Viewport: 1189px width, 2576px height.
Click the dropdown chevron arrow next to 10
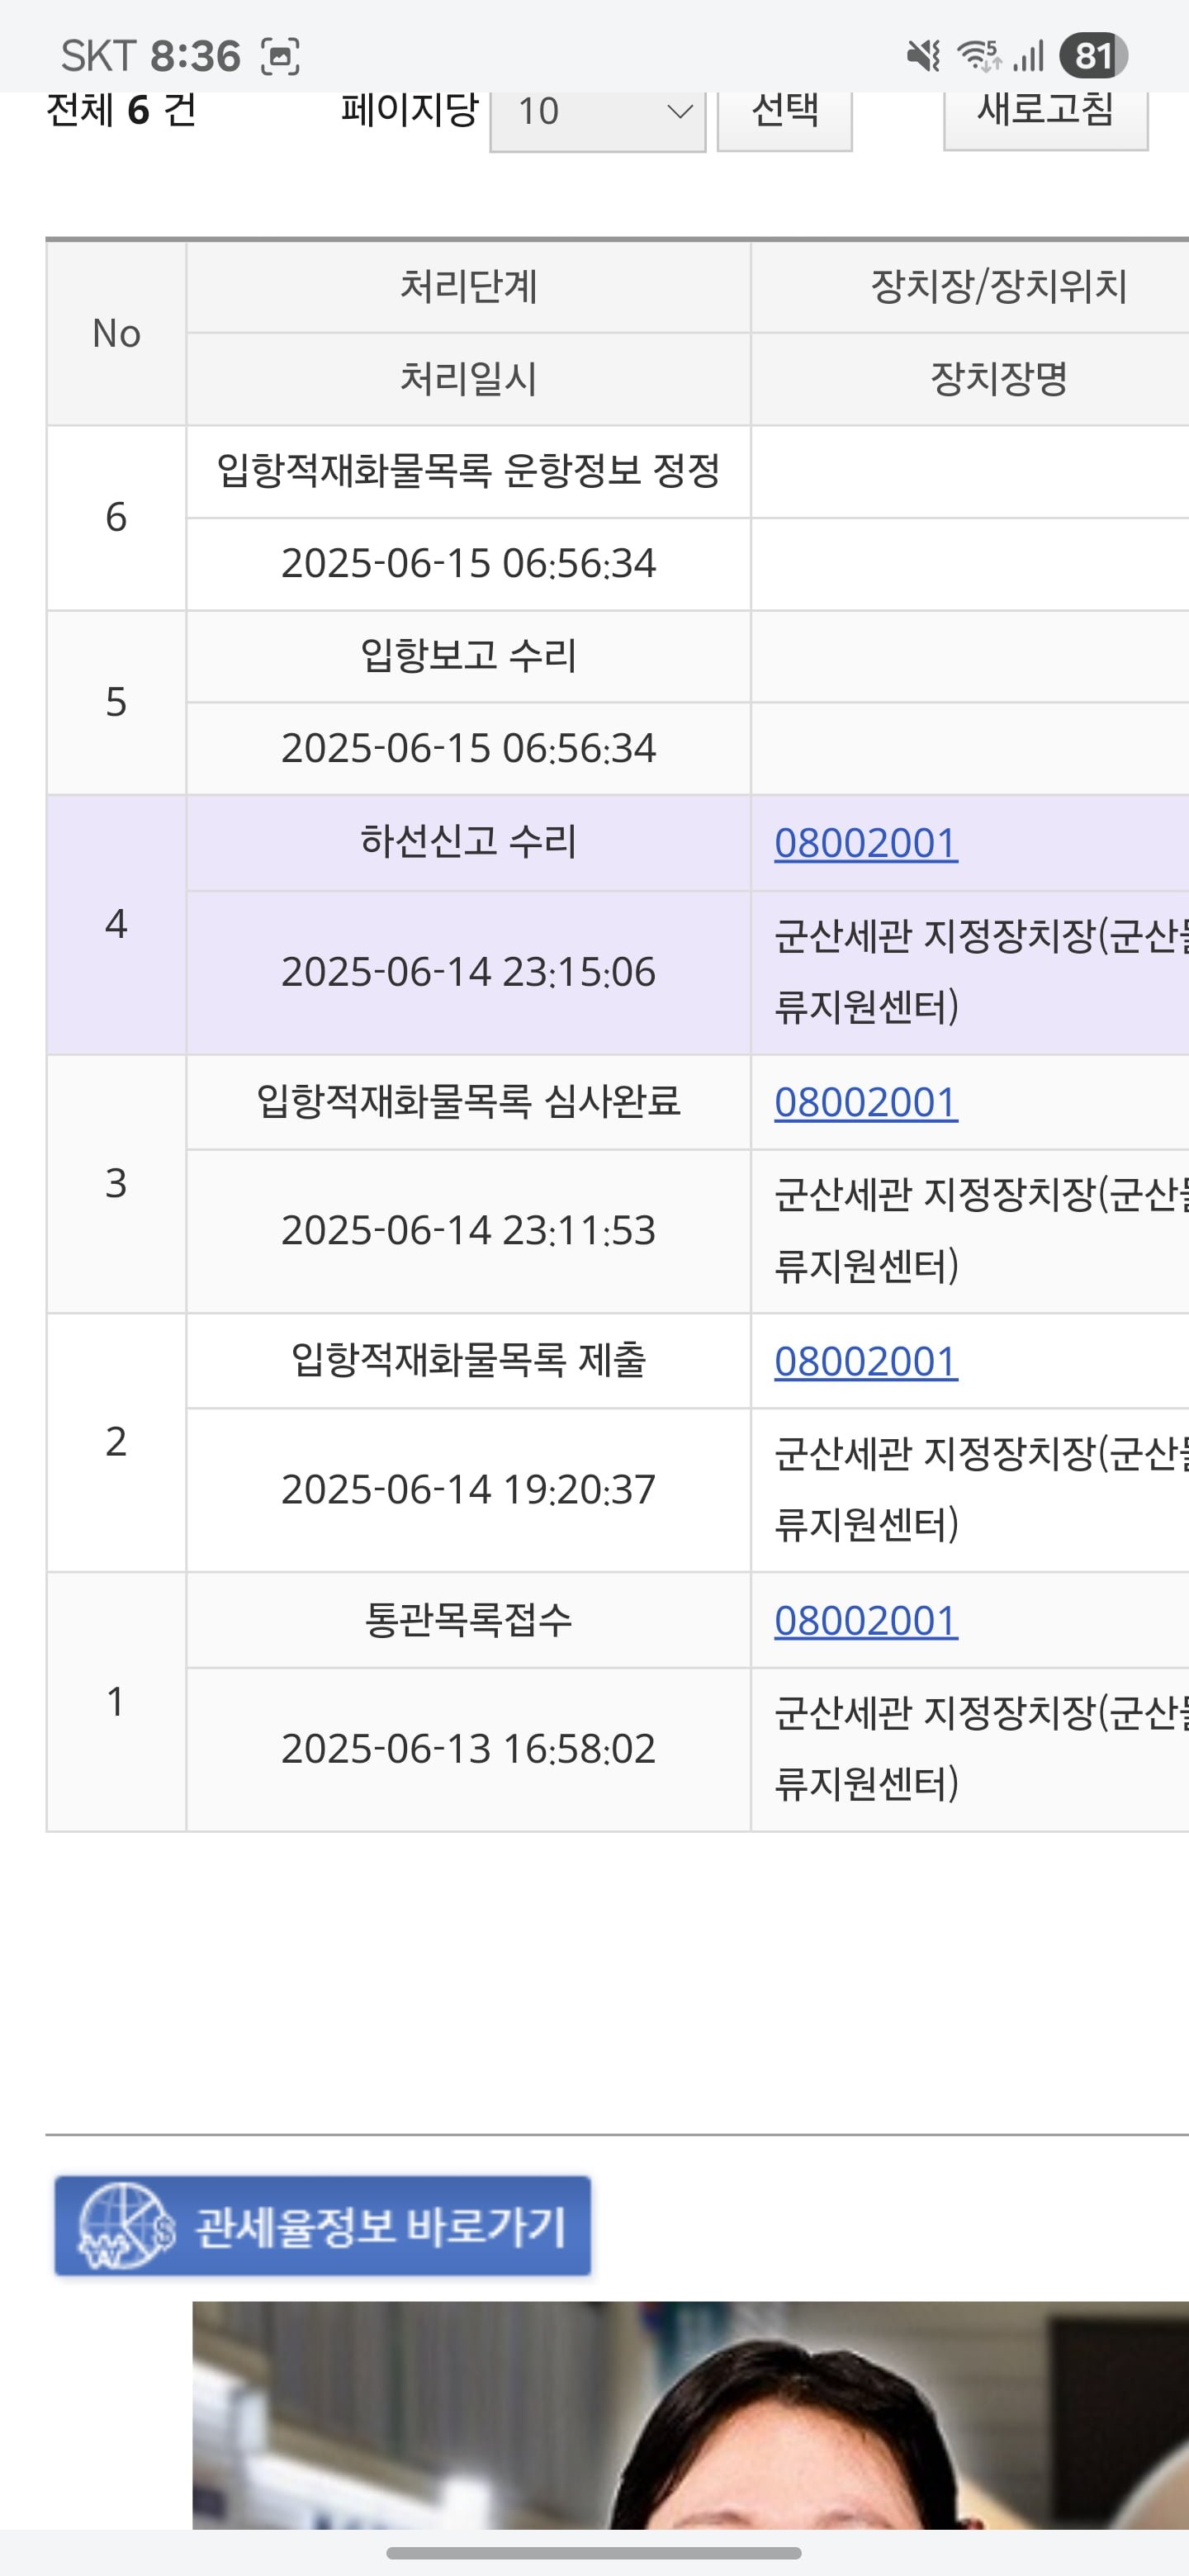(680, 111)
